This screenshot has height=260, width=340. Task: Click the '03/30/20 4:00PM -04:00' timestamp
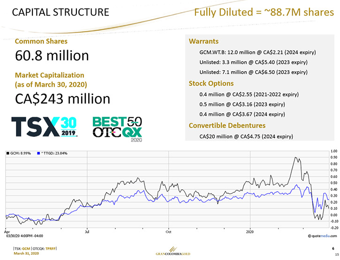[x=24, y=236]
